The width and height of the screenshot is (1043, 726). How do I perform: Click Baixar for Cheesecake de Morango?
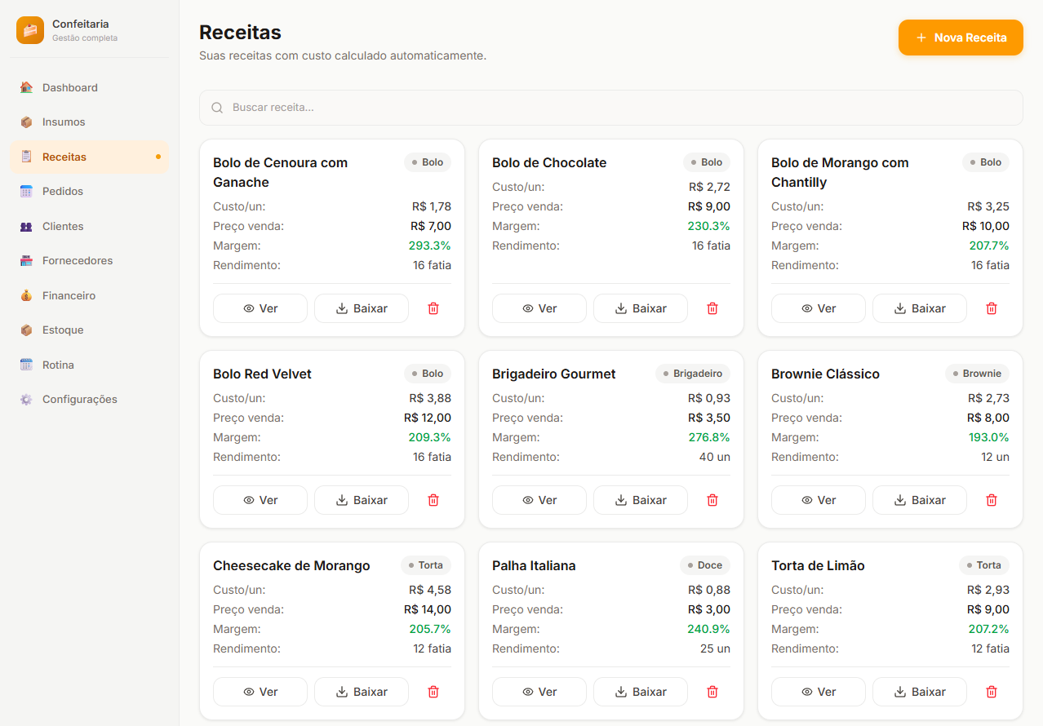tap(362, 692)
